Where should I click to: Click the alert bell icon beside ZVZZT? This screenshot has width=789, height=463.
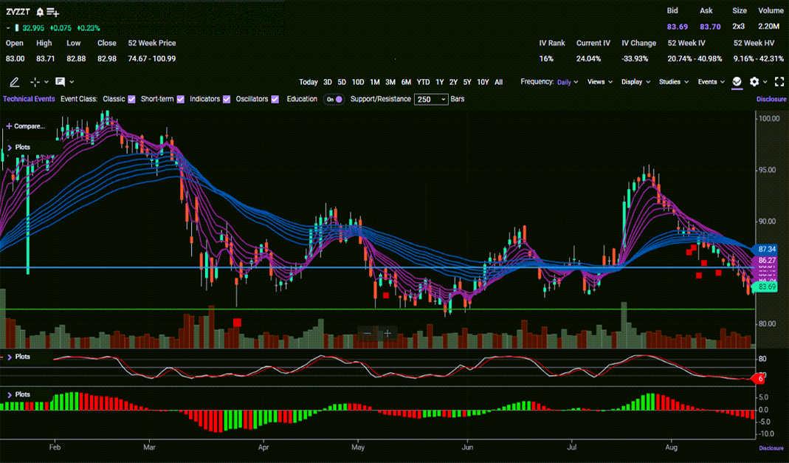click(x=40, y=12)
